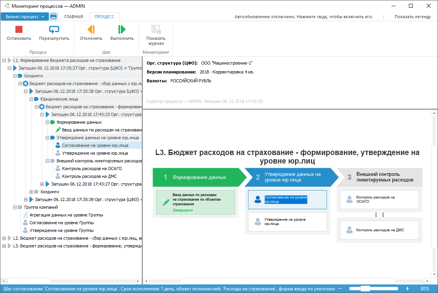The width and height of the screenshot is (438, 293).
Task: Click the diagram vertical scrollbar down arrow
Action: pyautogui.click(x=434, y=274)
